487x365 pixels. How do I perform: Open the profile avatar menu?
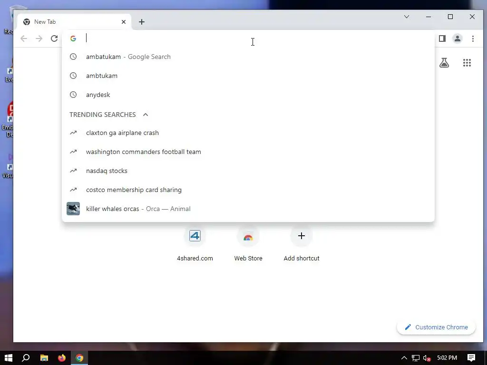(x=458, y=38)
